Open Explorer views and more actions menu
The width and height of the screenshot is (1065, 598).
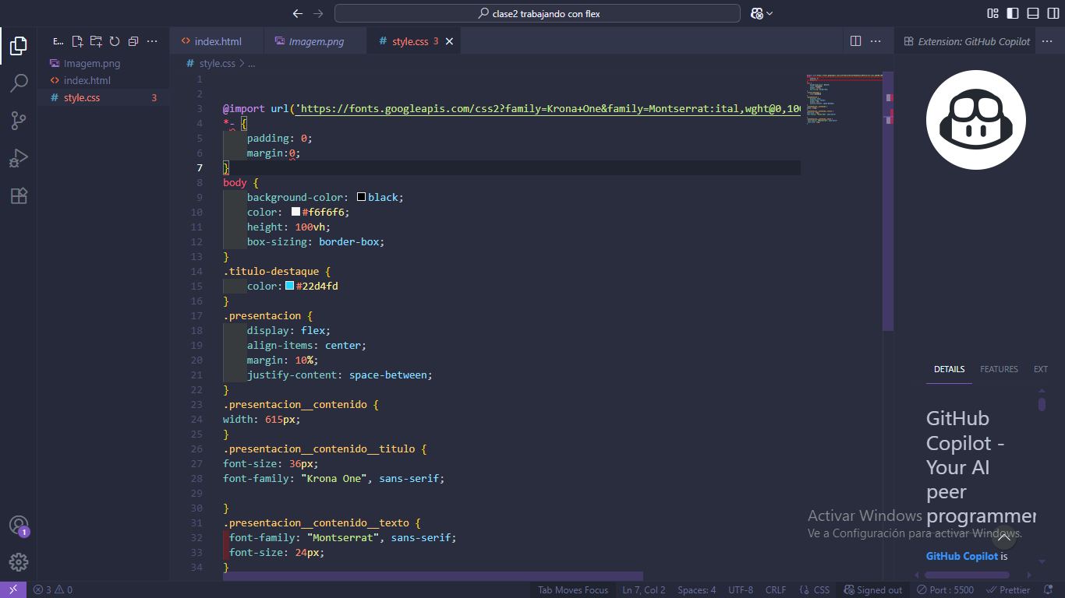[152, 41]
